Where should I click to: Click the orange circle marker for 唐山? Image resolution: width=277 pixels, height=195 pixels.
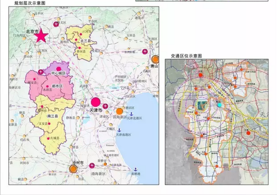(x=156, y=60)
